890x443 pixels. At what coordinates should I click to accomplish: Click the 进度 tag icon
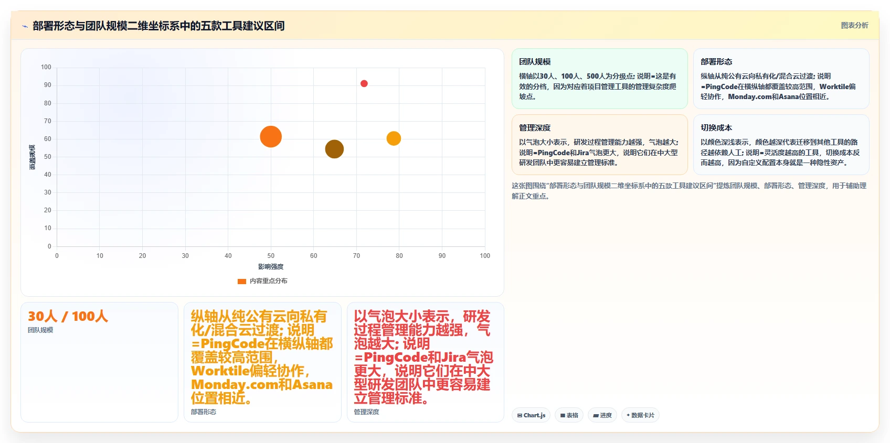(x=596, y=415)
